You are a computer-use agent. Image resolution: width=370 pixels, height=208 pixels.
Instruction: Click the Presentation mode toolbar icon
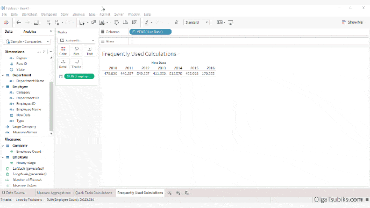click(231, 23)
